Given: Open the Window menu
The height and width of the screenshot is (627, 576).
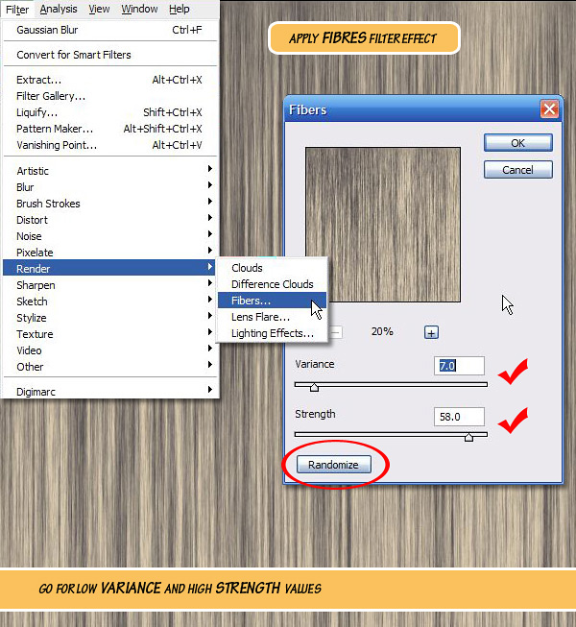Looking at the screenshot, I should click(x=139, y=9).
